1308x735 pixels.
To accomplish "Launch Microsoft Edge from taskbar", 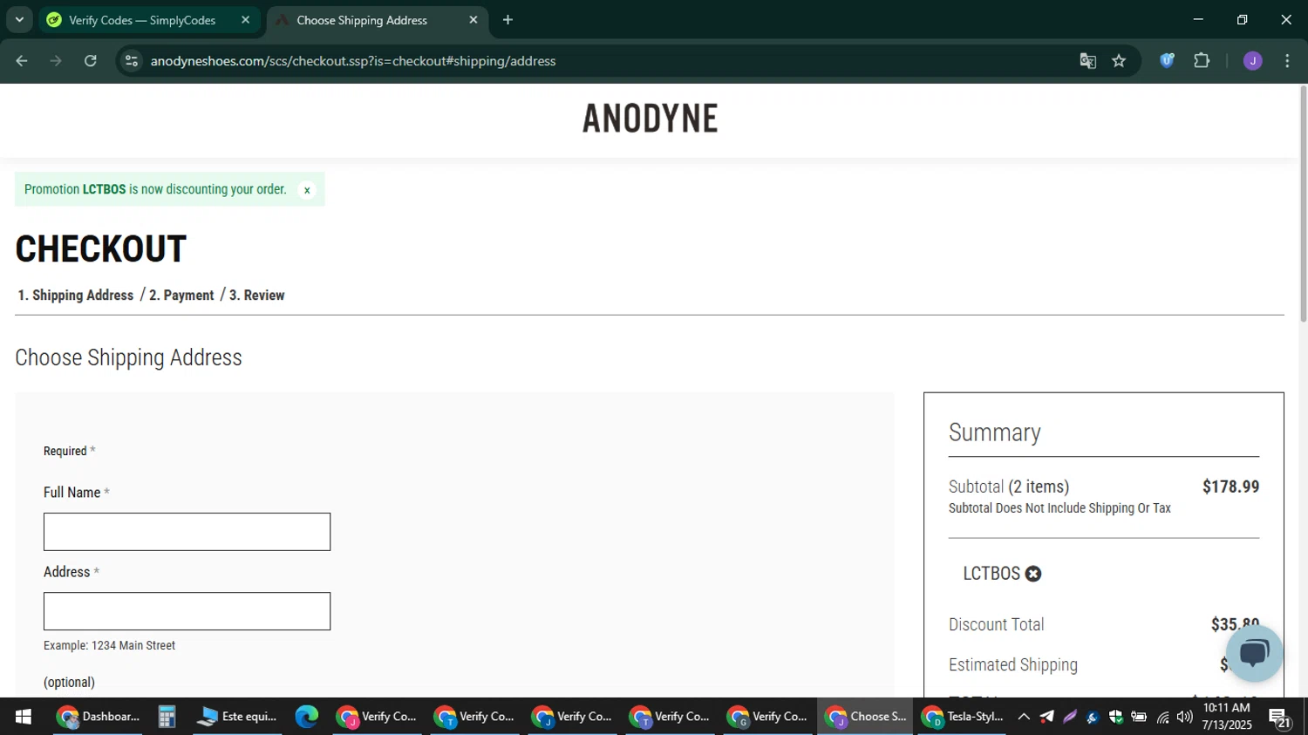I will coord(307,717).
